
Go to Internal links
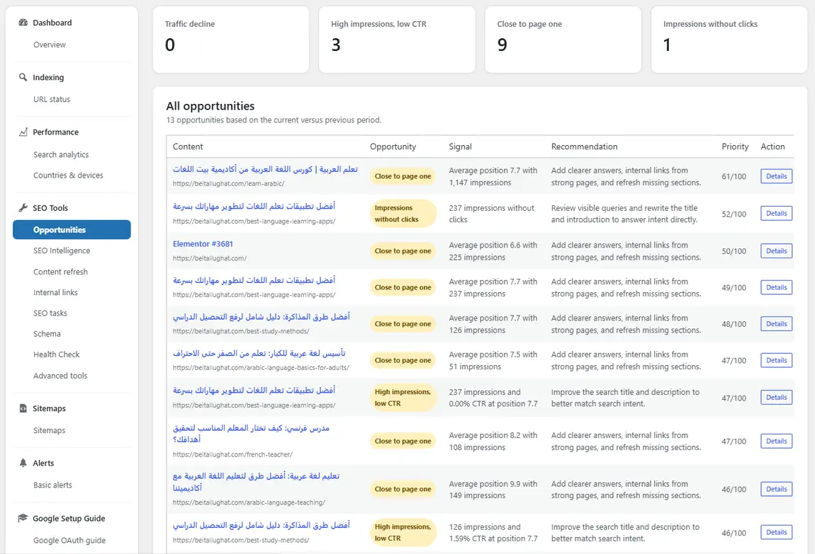pyautogui.click(x=55, y=292)
